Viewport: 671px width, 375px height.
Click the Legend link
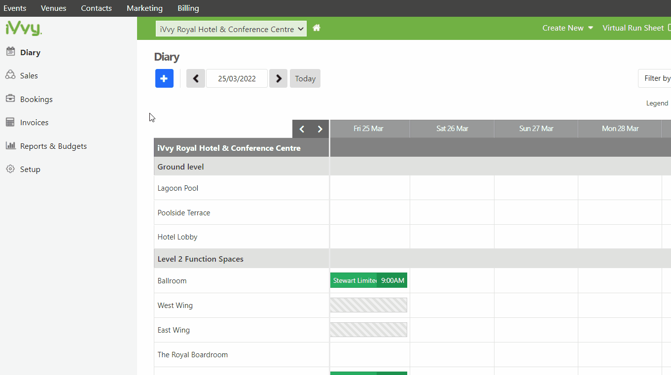point(657,103)
